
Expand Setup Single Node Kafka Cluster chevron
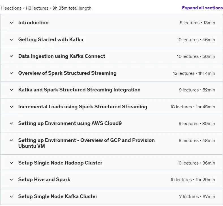point(11,196)
